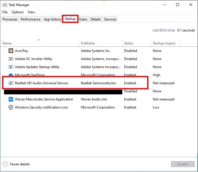The height and width of the screenshot is (172, 198).
Task: Select Adobe GC Invoker Utility entry
Action: (34, 59)
